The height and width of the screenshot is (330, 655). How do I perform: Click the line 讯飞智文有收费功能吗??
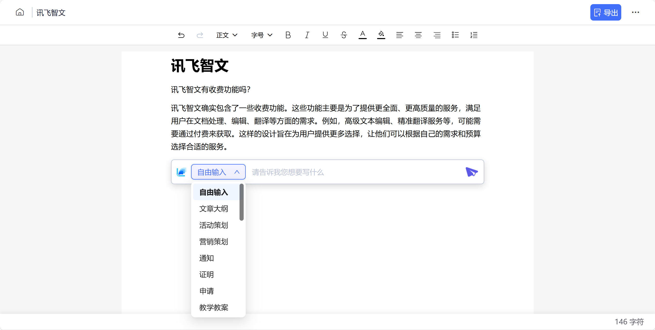coord(211,90)
